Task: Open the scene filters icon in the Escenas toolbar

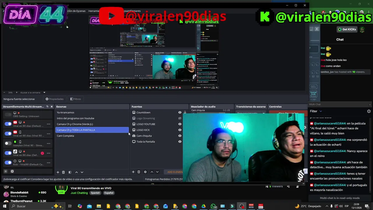Action: coord(70,172)
